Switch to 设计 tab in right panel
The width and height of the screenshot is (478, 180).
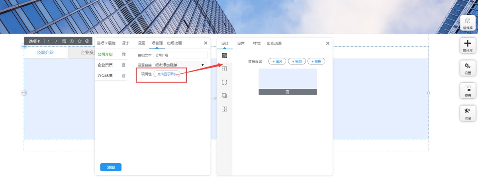click(x=225, y=43)
